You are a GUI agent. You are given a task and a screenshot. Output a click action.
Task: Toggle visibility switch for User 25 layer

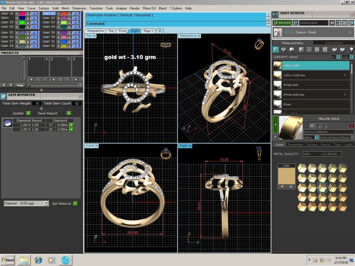click(x=34, y=33)
